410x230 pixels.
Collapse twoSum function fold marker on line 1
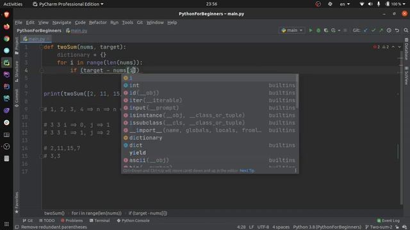coord(41,47)
